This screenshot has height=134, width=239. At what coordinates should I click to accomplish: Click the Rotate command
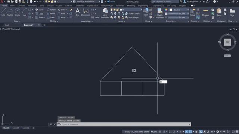(51, 10)
